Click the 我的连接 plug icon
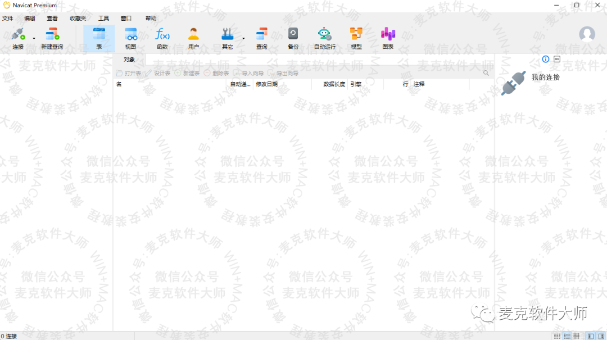Viewport: 607px width, 340px height. click(513, 83)
